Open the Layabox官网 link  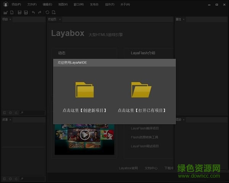(x=128, y=168)
